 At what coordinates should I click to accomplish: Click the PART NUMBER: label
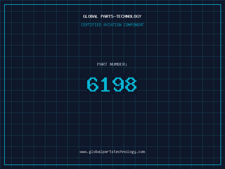coord(112,64)
